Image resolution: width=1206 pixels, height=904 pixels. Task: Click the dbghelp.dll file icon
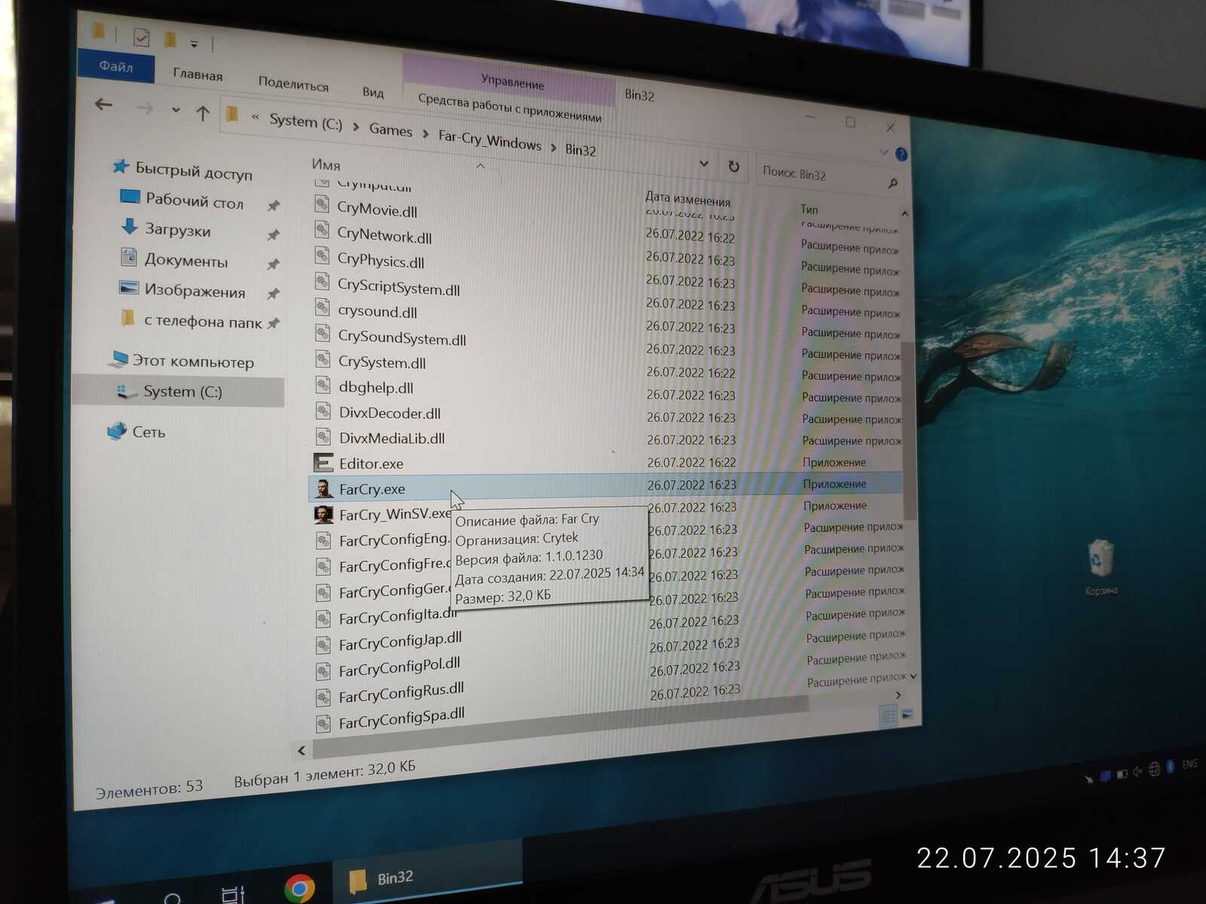pos(323,384)
